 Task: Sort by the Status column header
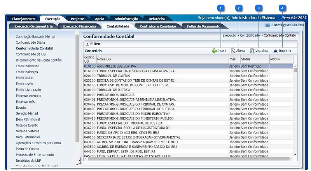[254, 59]
